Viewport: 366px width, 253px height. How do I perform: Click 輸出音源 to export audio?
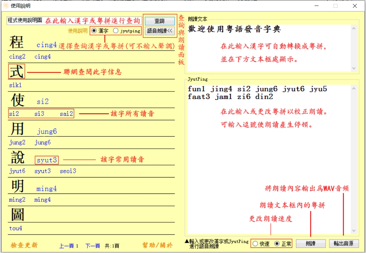344,244
